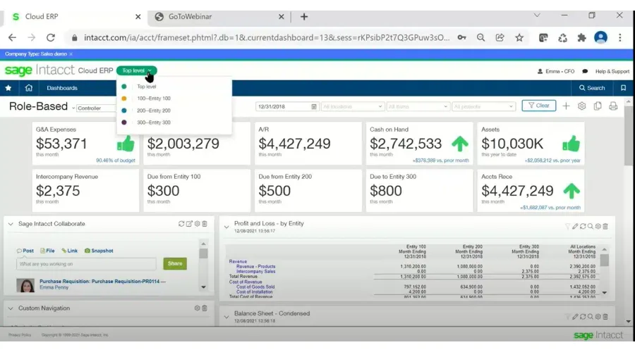The width and height of the screenshot is (635, 352).
Task: Open the date picker calendar icon
Action: [314, 107]
